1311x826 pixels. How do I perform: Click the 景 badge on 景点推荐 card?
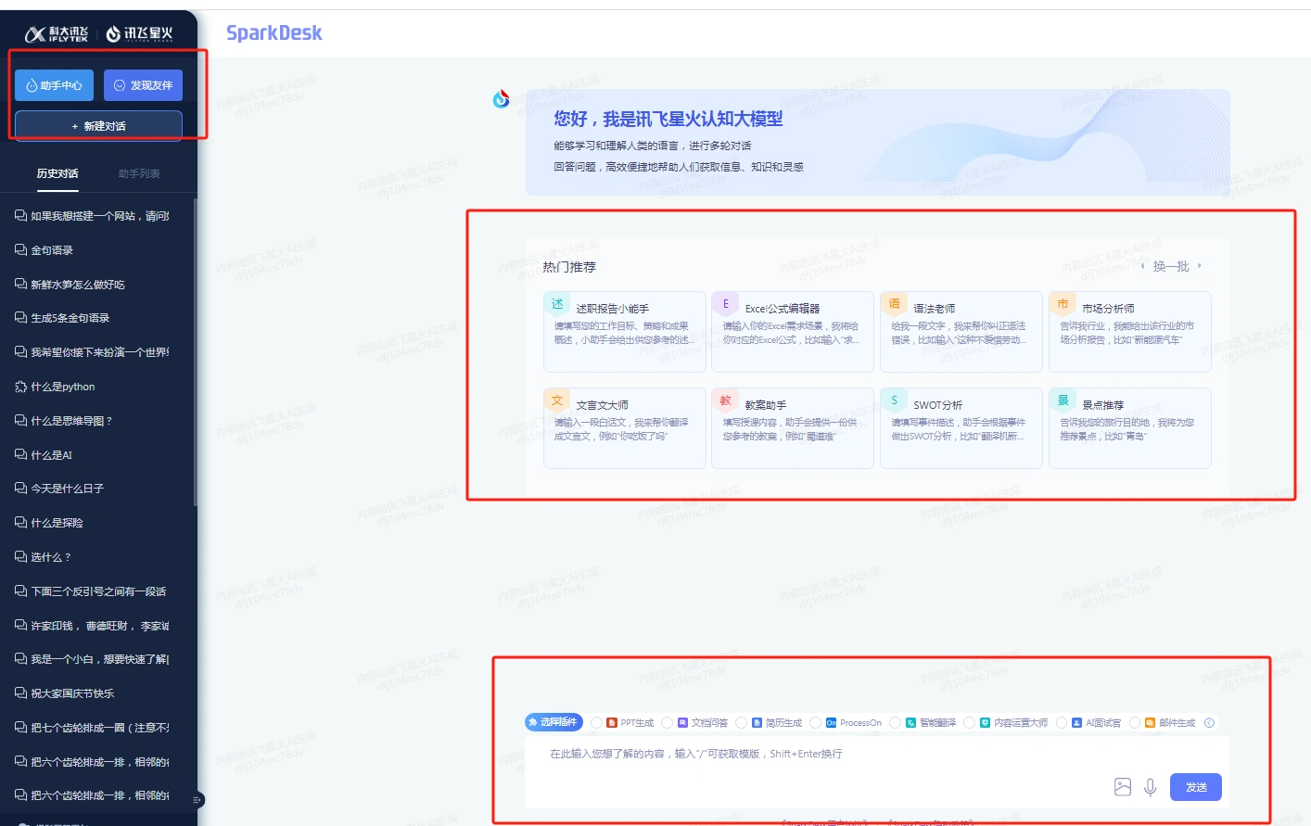(1063, 400)
